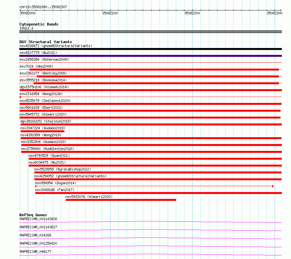
Task: Click nsv5945772 (Almarri2020) label
Action: (43, 114)
